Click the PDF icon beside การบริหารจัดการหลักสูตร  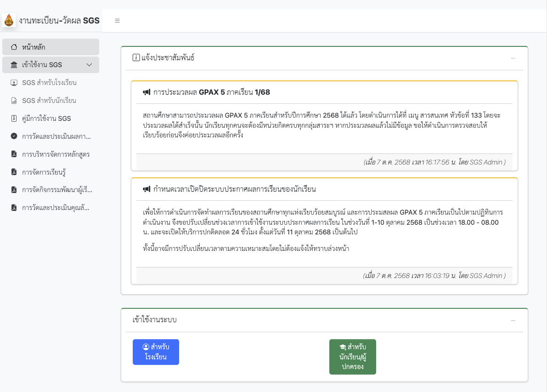(14, 154)
